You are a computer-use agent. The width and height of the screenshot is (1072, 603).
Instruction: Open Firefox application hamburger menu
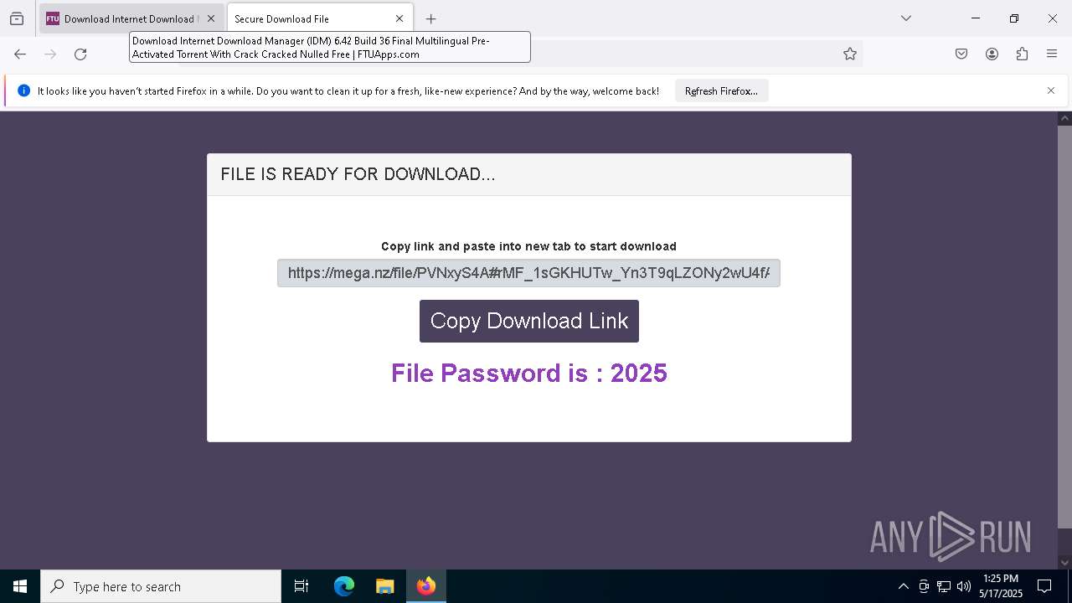point(1052,54)
